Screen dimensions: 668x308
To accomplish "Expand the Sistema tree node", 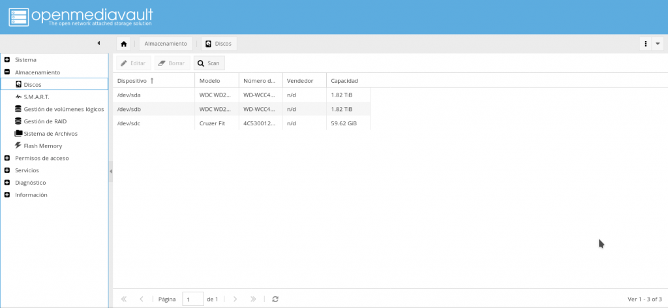I will 7,59.
